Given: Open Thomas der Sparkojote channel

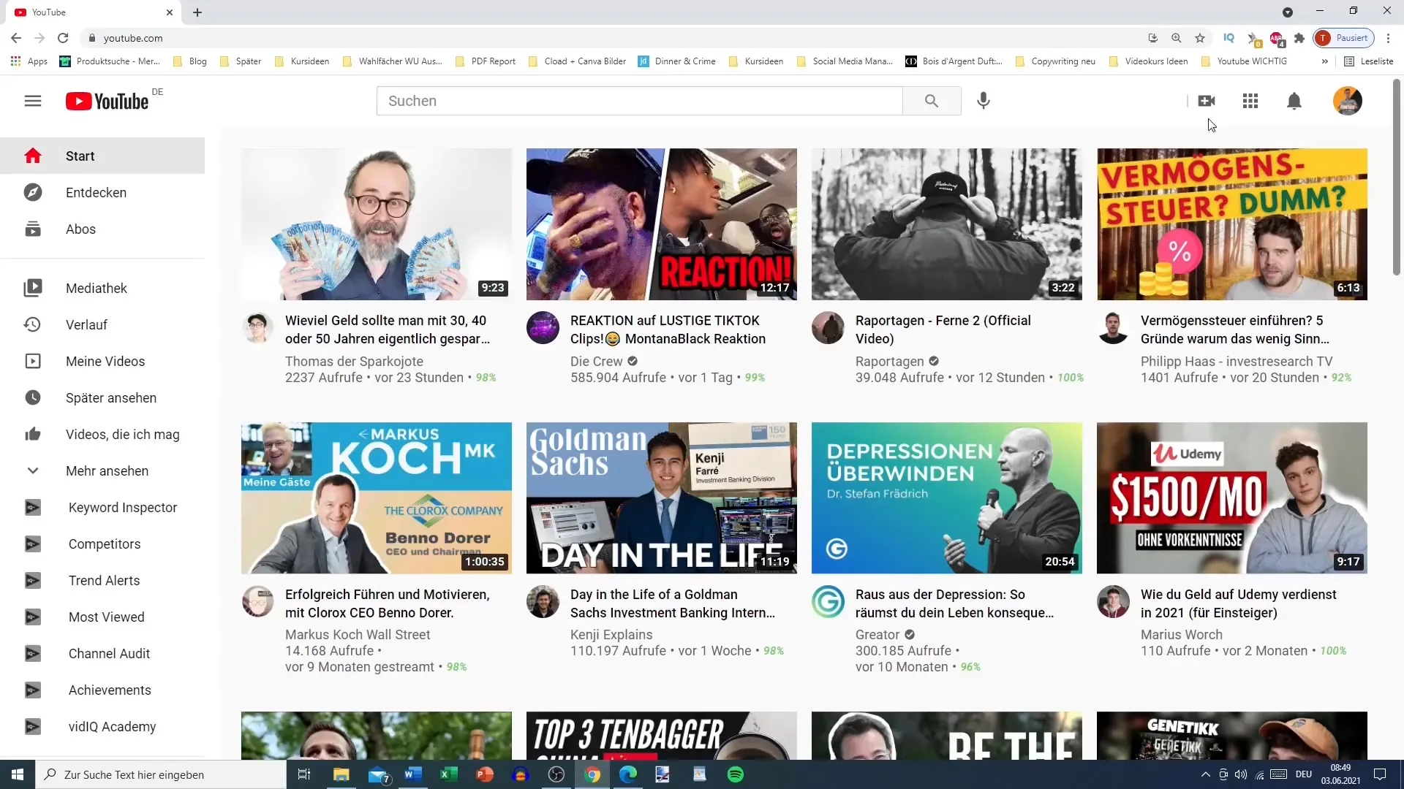Looking at the screenshot, I should tap(354, 361).
